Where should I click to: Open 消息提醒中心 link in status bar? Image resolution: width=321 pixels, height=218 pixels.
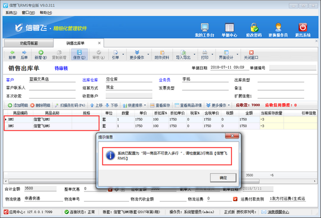pos(278,212)
